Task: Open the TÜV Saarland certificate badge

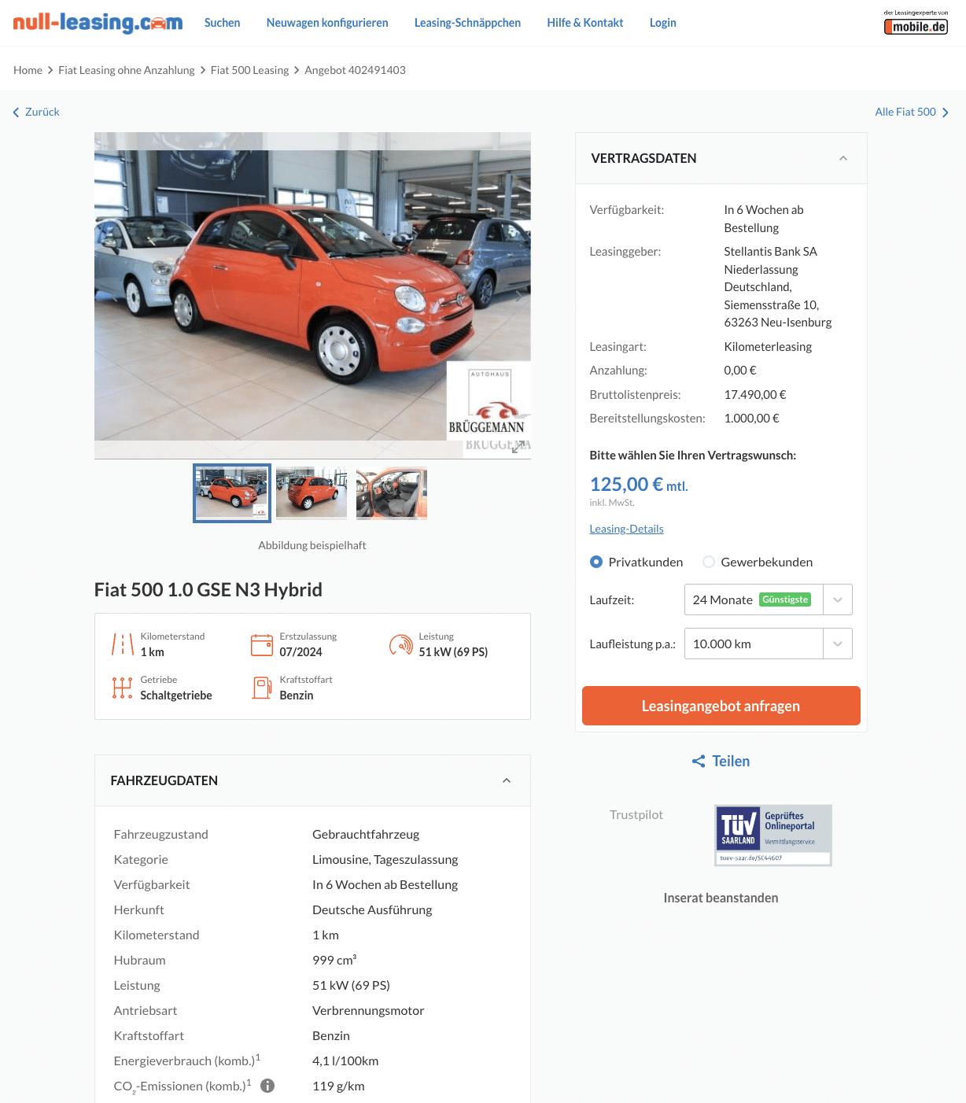Action: pos(772,835)
